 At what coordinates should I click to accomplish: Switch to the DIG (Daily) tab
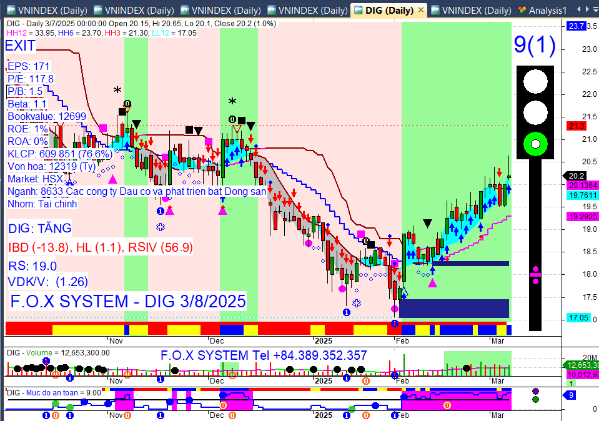[389, 11]
